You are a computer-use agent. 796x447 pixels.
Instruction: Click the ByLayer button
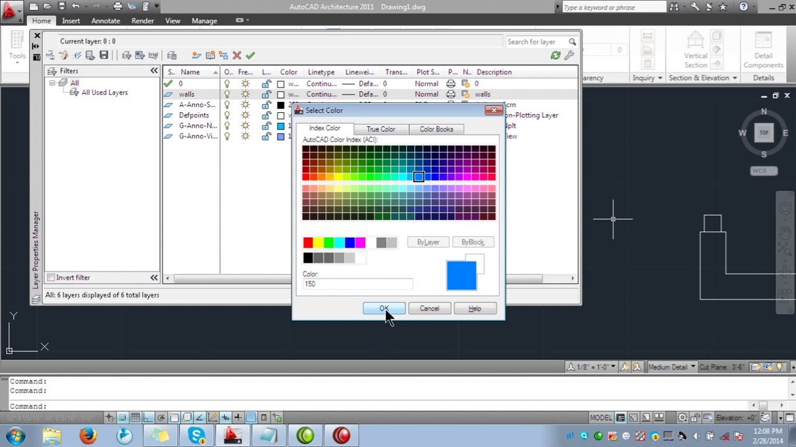click(x=428, y=242)
